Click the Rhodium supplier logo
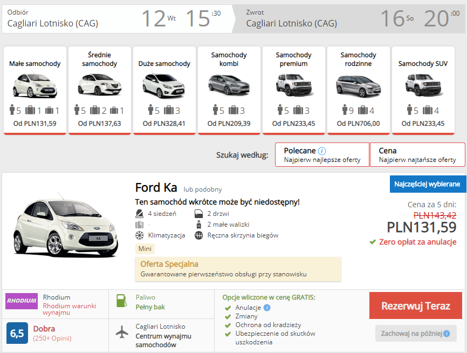 click(22, 301)
